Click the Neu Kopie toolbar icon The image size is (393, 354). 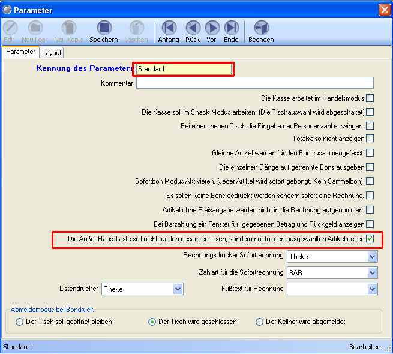(68, 28)
